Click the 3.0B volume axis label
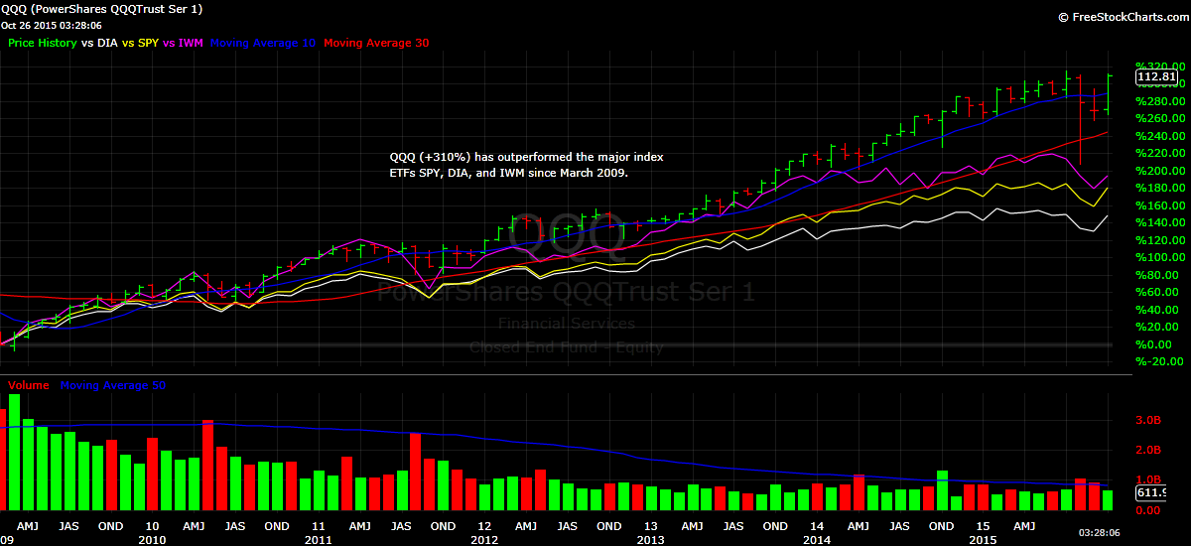Viewport: 1191px width, 546px height. pyautogui.click(x=1150, y=421)
